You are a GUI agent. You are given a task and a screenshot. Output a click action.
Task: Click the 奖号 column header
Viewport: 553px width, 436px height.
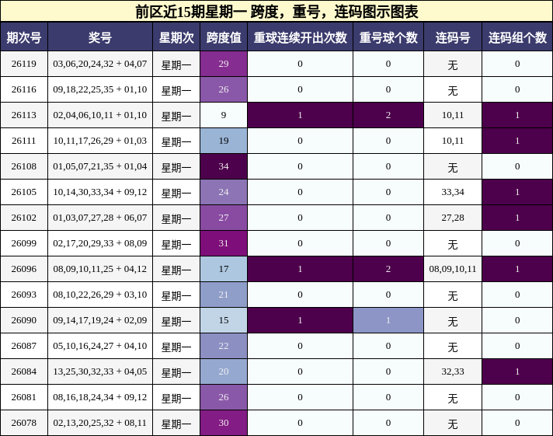pos(100,37)
